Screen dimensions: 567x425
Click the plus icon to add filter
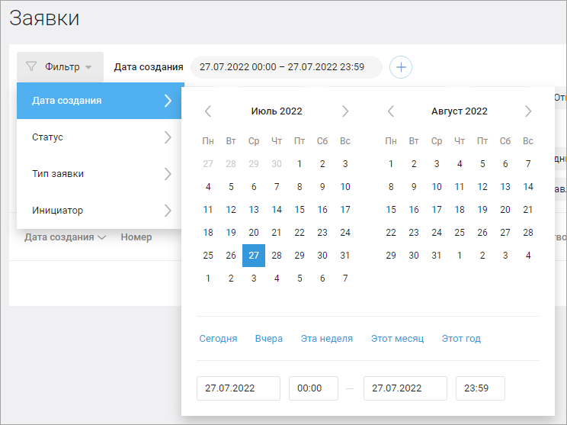click(401, 67)
